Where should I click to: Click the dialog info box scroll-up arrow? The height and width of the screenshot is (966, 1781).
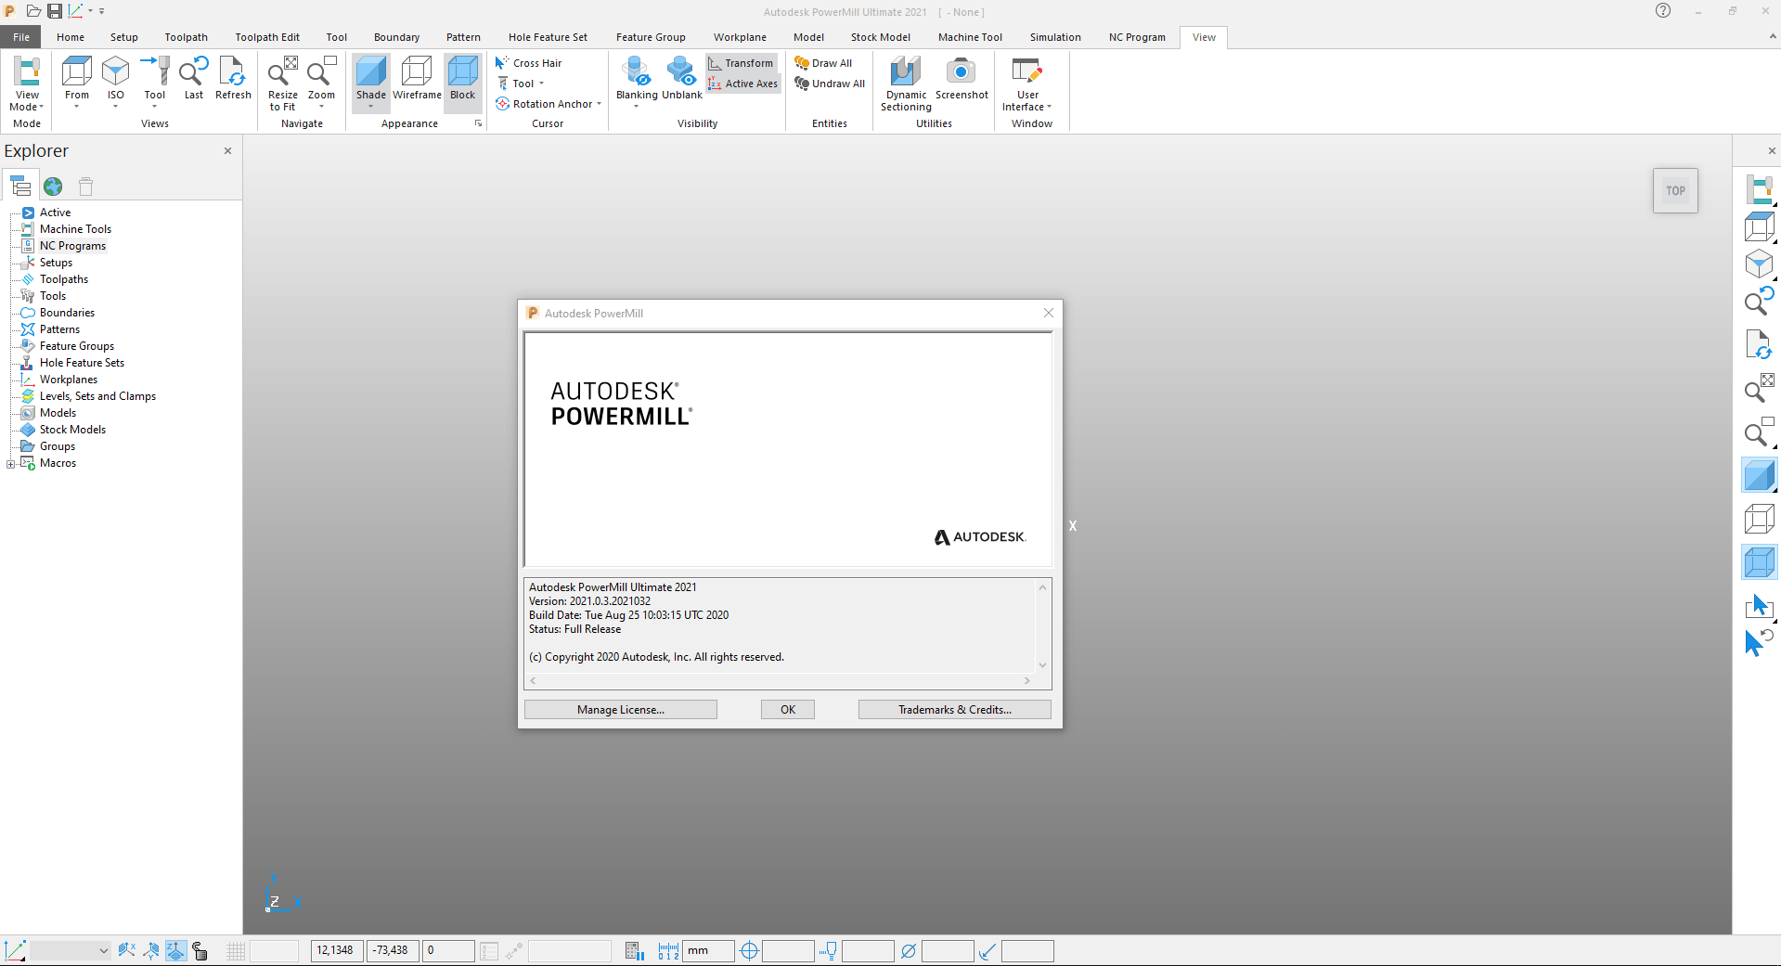pyautogui.click(x=1043, y=587)
